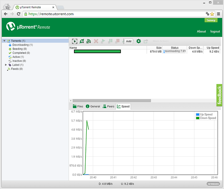Image resolution: width=224 pixels, height=189 pixels.
Task: Select Label (1) in sidebar
Action: pos(18,65)
